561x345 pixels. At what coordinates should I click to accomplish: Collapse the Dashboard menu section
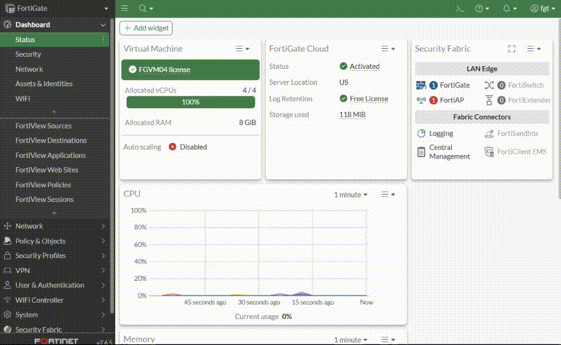pos(103,25)
